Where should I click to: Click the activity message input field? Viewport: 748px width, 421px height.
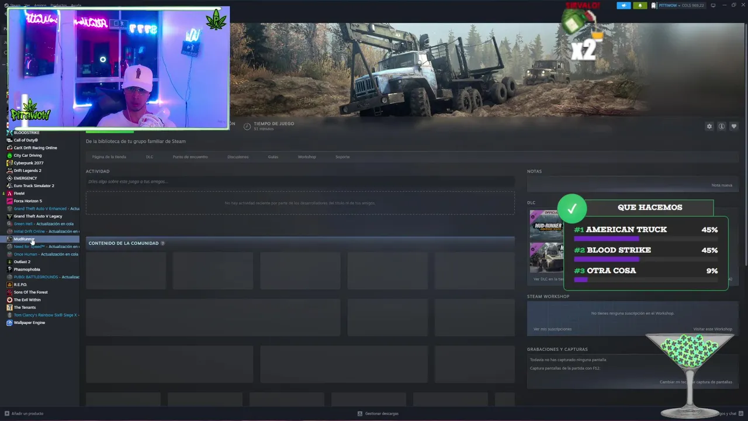click(300, 182)
